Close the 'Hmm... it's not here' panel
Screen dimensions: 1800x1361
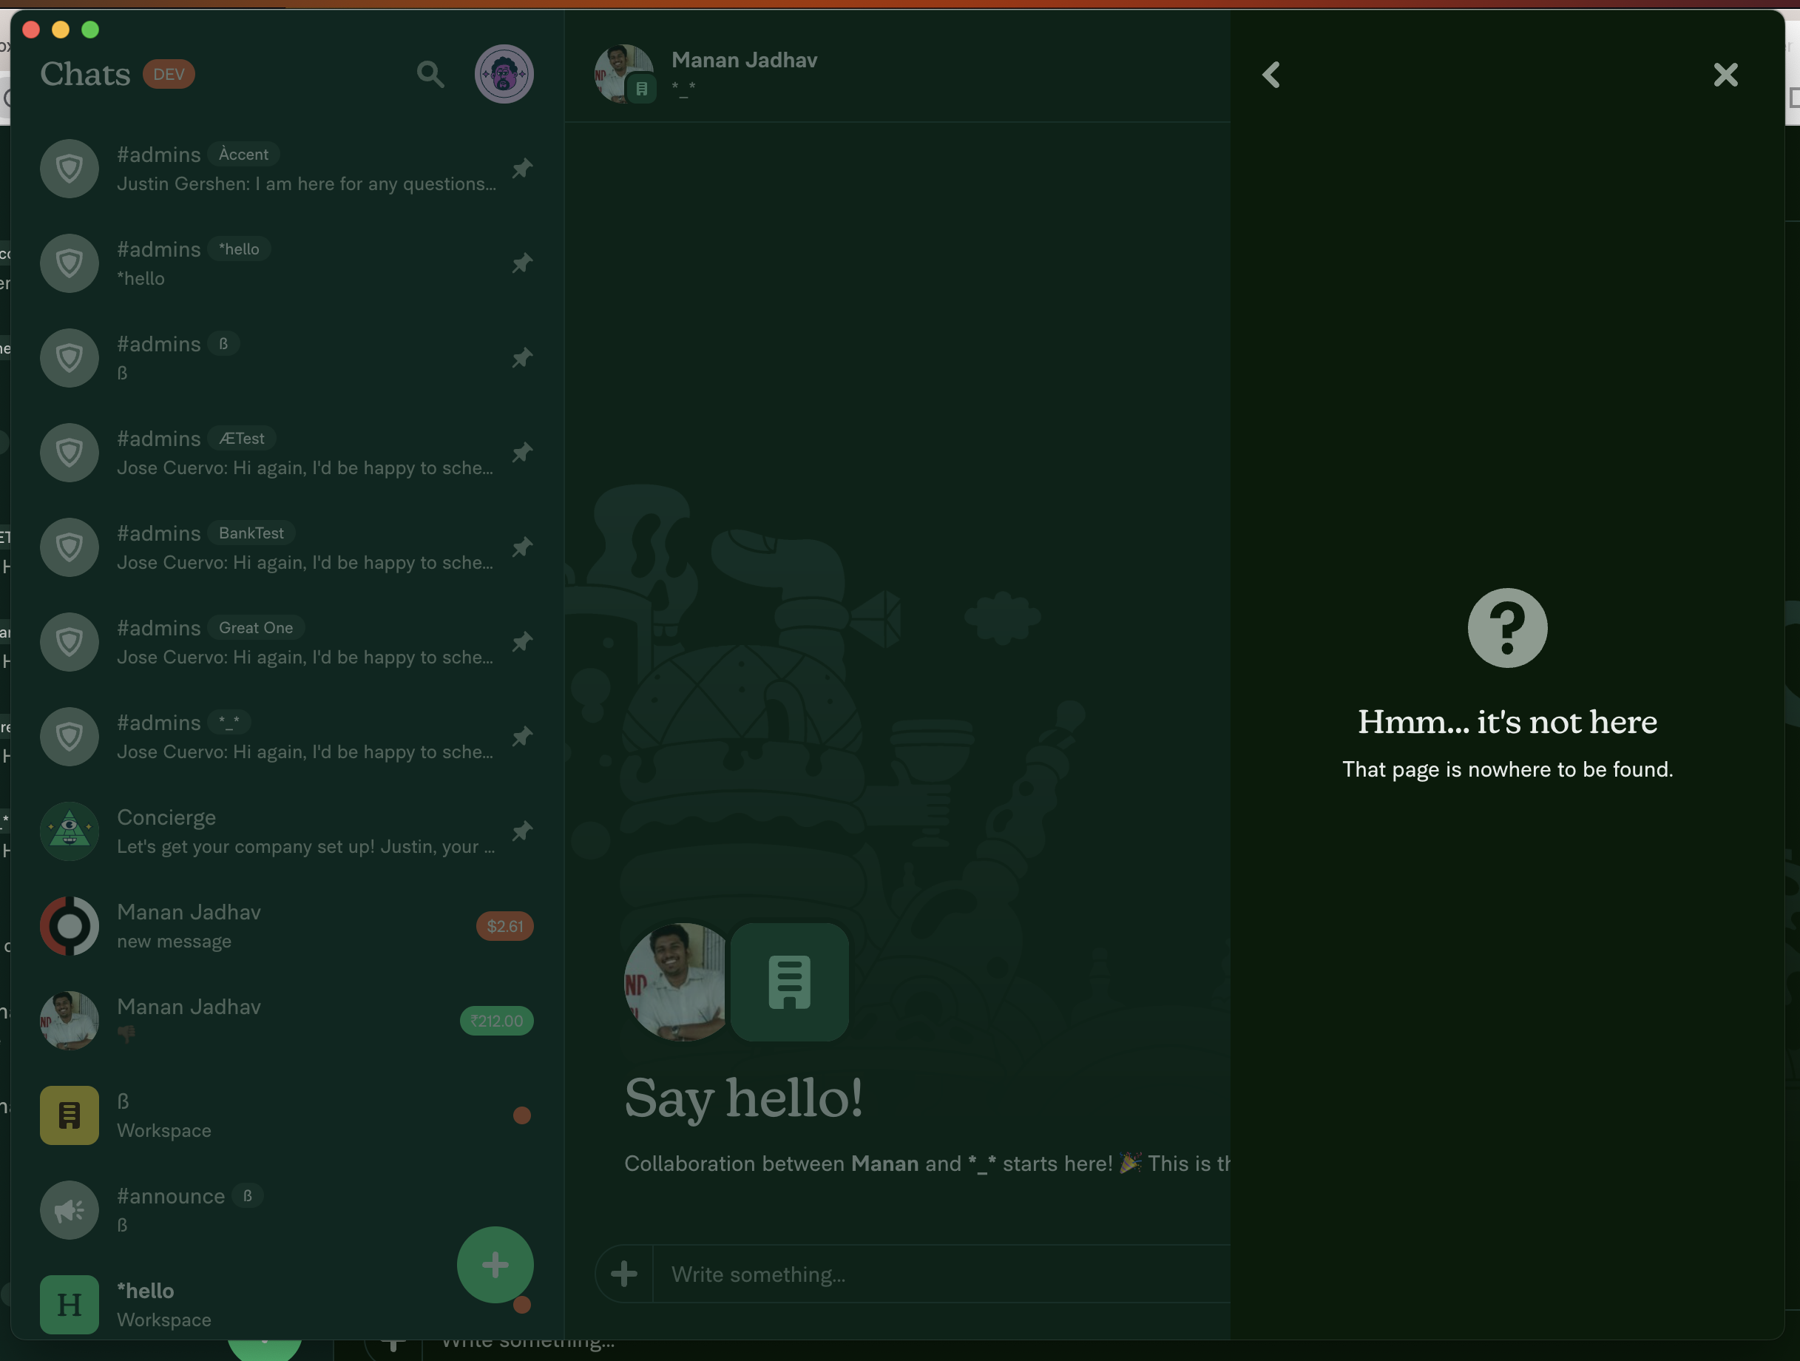(x=1726, y=75)
